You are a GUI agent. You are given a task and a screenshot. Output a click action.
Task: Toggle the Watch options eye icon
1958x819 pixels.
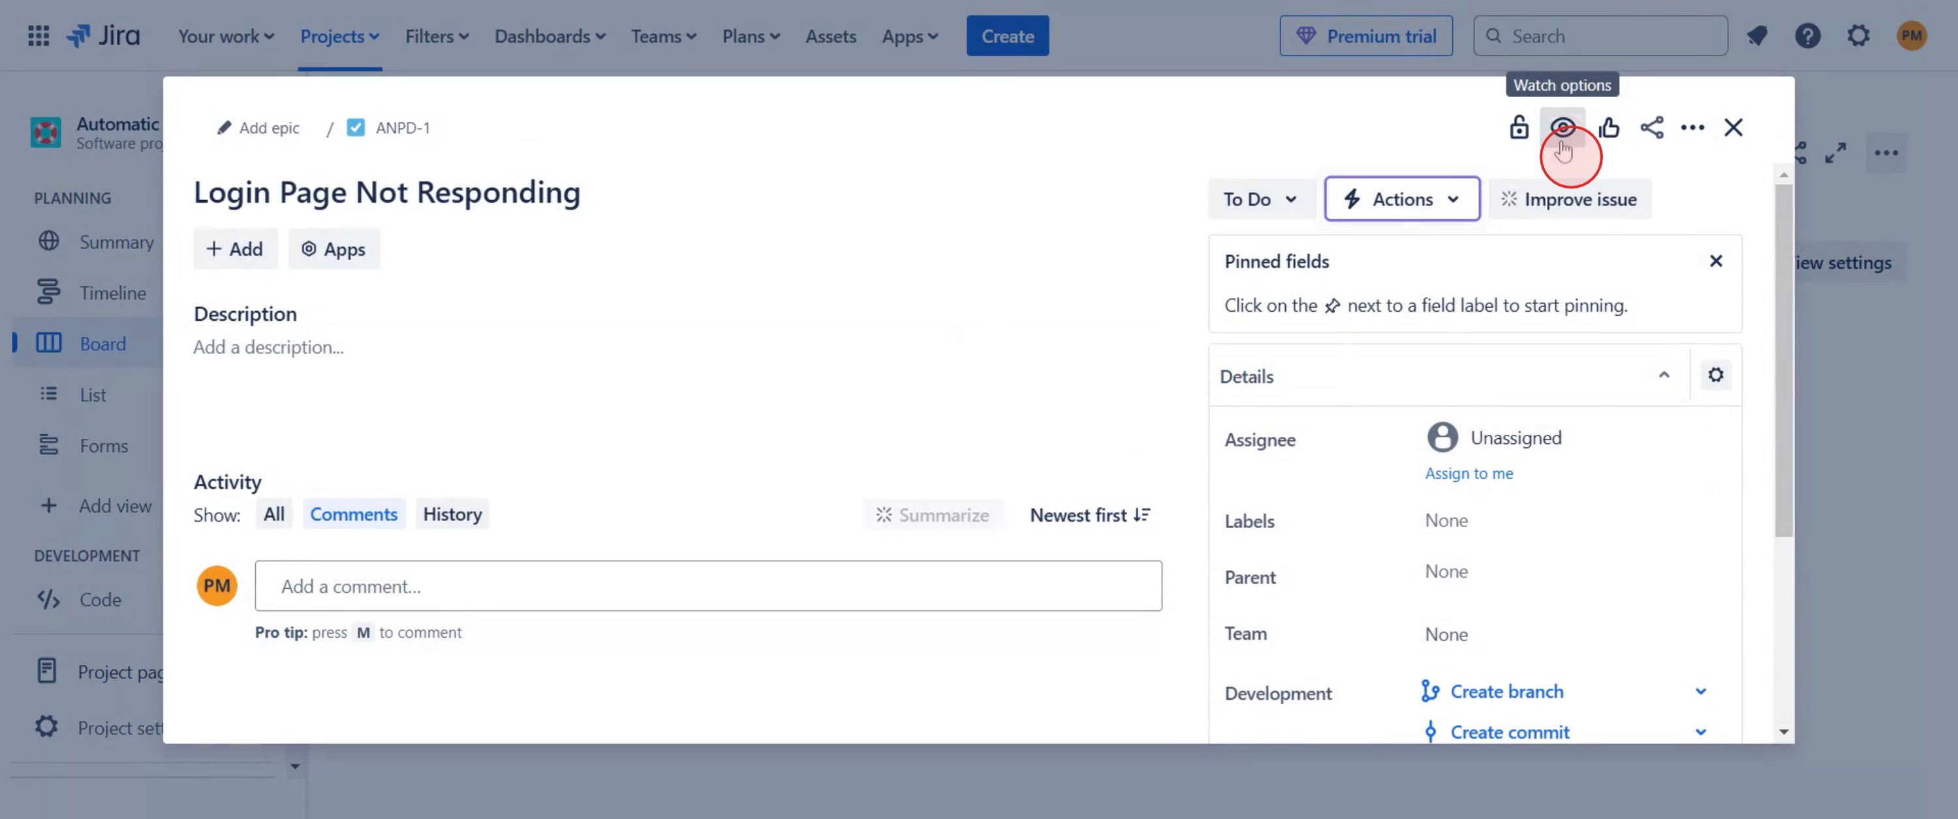click(x=1562, y=127)
